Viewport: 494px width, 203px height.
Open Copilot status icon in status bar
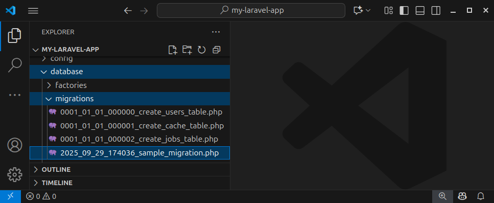pos(462,196)
